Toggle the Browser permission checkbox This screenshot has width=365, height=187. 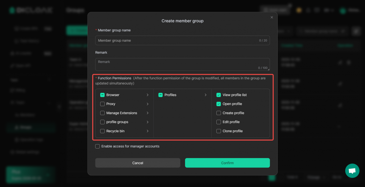(x=103, y=95)
